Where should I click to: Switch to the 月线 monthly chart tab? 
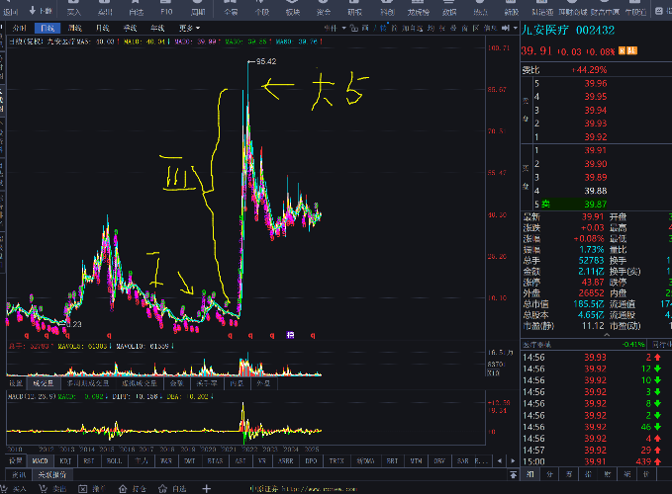pos(102,29)
